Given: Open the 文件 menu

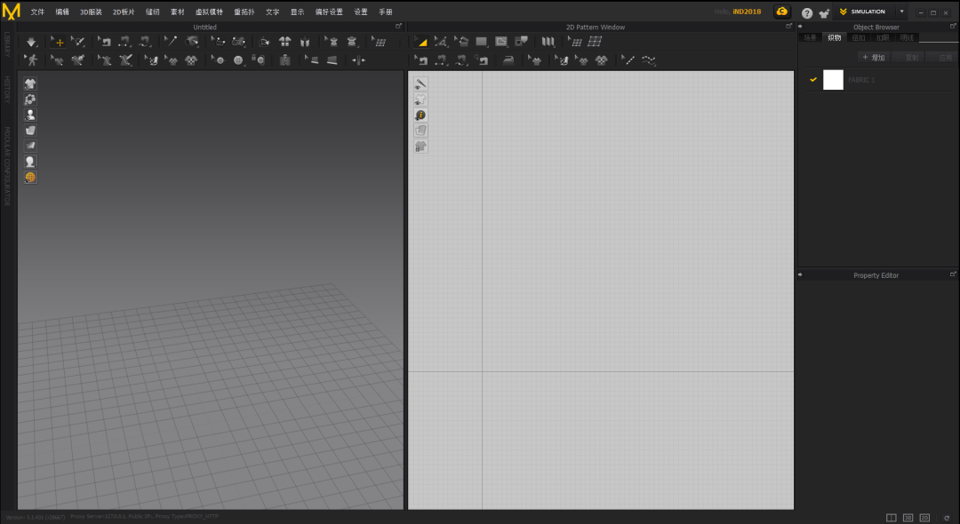Looking at the screenshot, I should 37,12.
